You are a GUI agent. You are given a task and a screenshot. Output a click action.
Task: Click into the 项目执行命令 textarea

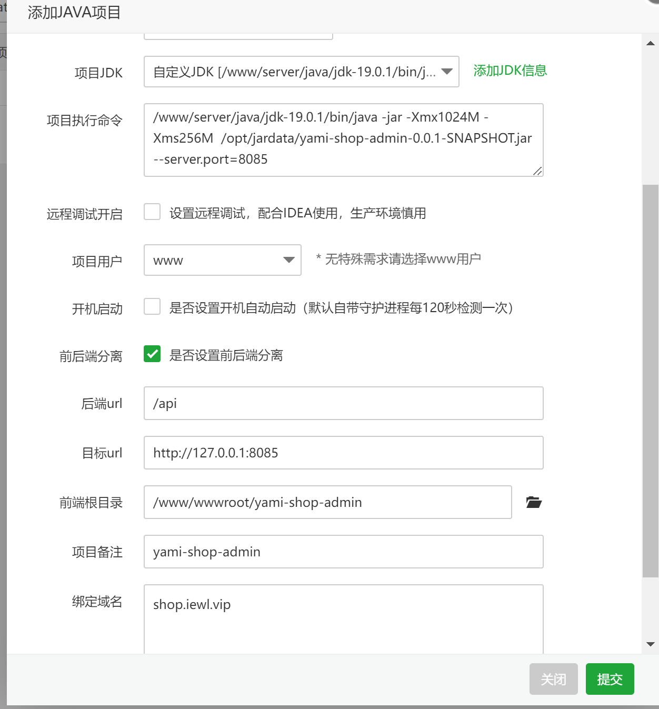344,140
